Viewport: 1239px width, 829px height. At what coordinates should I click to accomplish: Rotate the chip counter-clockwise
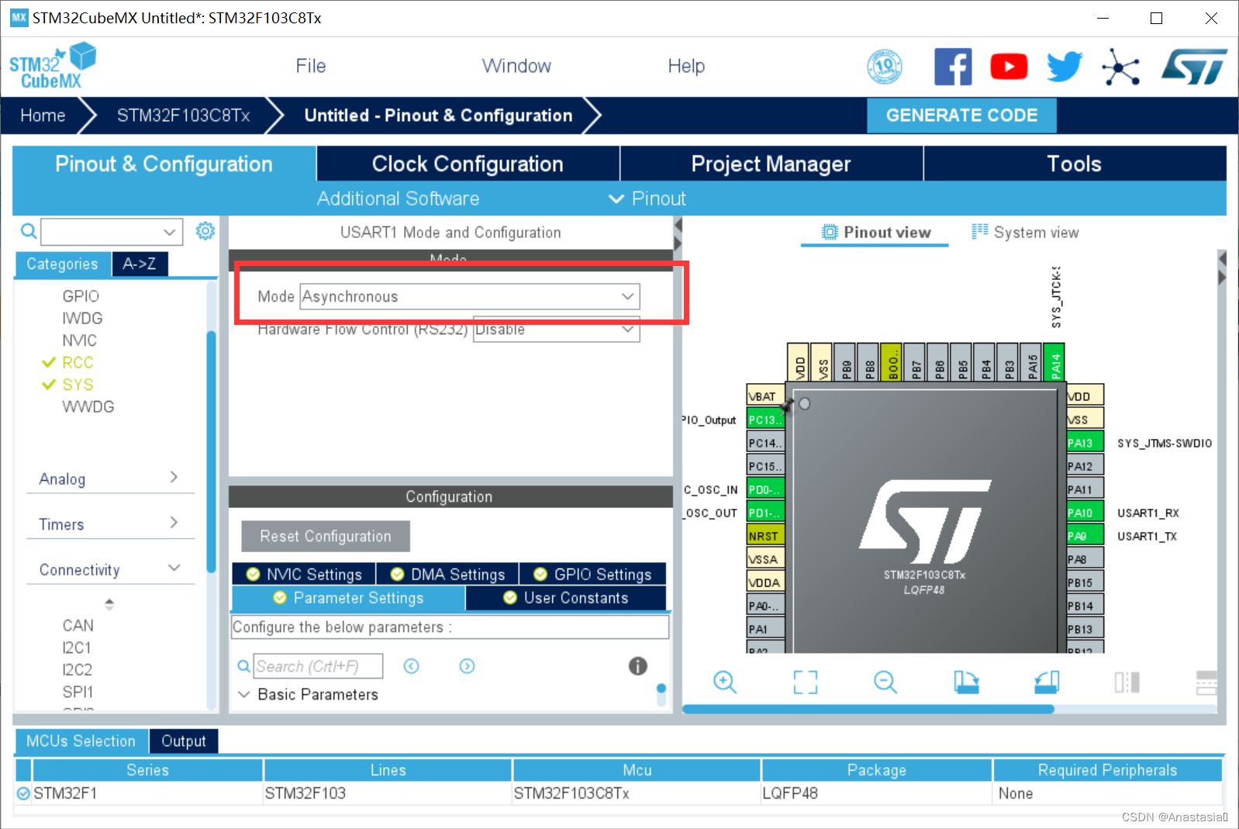[x=1047, y=682]
